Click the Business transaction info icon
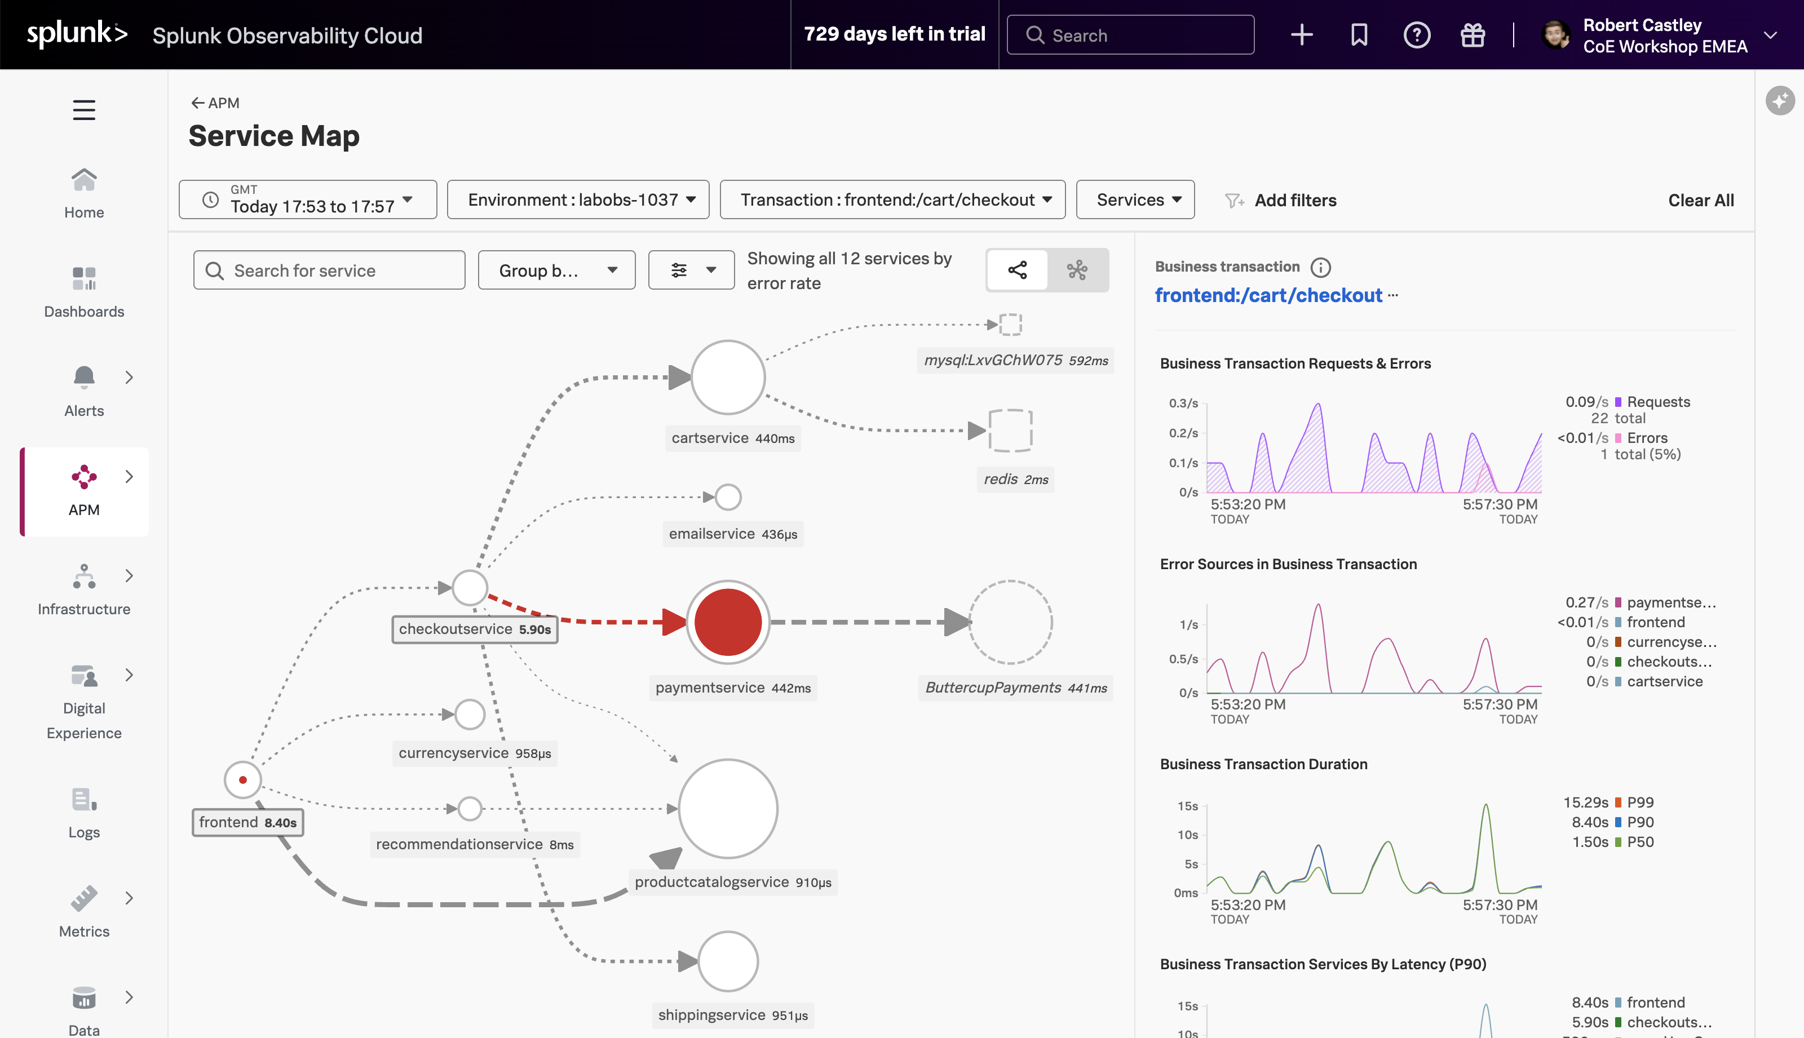The image size is (1804, 1038). coord(1320,267)
